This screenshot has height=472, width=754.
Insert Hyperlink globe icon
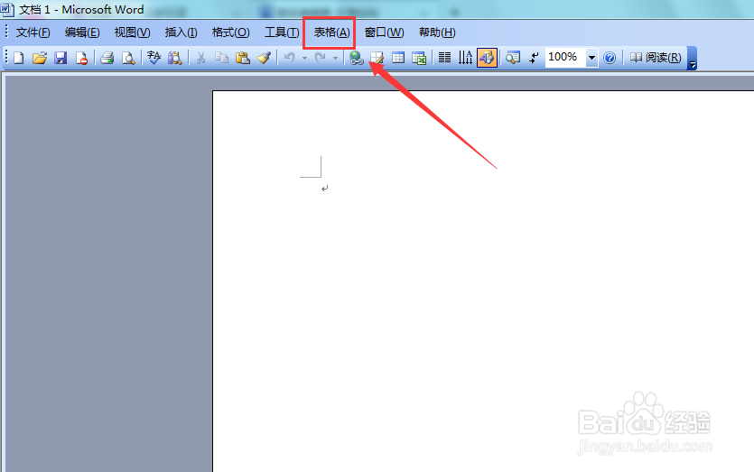pyautogui.click(x=357, y=58)
